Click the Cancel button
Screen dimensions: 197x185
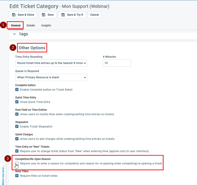click(x=95, y=15)
